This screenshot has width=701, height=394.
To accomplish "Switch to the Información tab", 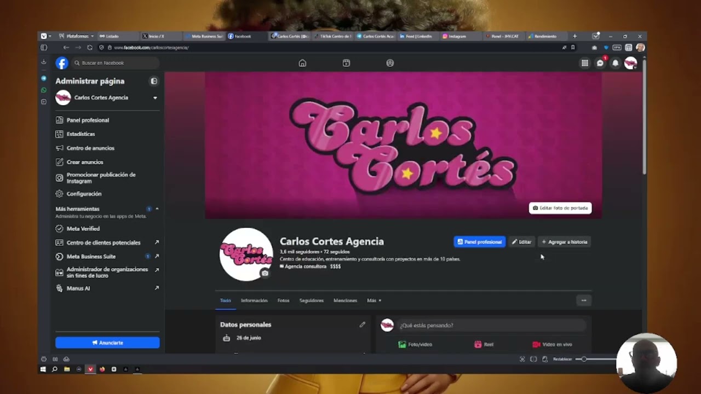I will [x=254, y=300].
